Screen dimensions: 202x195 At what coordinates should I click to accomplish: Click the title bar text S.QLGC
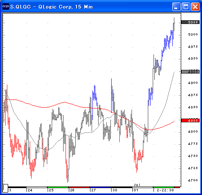point(21,7)
